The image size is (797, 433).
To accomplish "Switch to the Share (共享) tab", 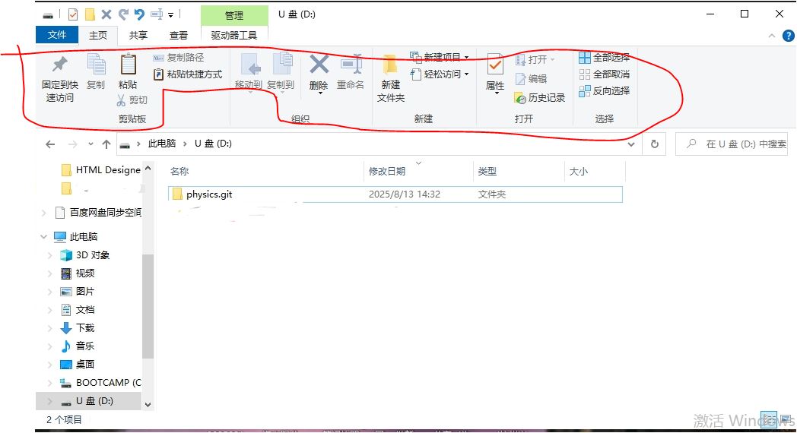I will (x=138, y=35).
